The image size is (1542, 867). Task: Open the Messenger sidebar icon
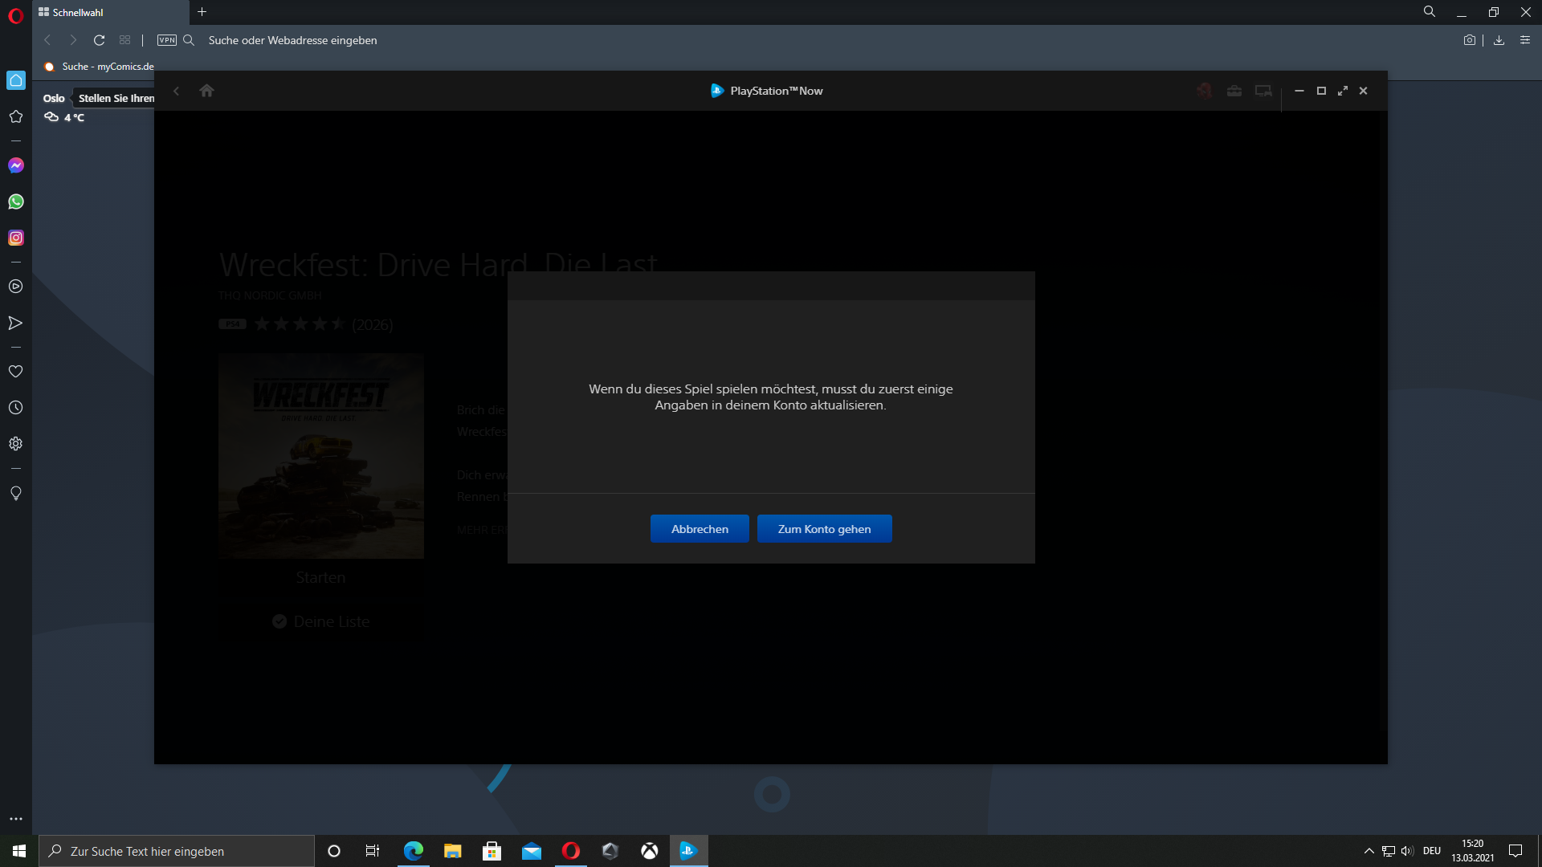(16, 165)
